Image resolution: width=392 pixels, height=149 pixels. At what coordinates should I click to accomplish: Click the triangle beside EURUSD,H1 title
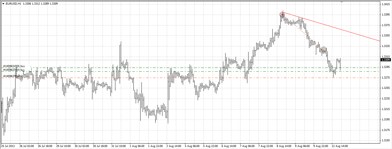[3, 4]
